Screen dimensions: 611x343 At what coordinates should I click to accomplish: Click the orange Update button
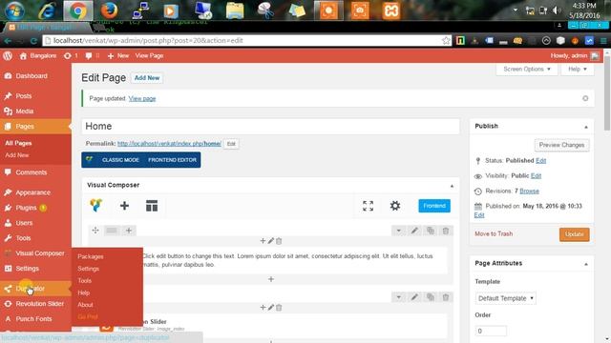[575, 234]
